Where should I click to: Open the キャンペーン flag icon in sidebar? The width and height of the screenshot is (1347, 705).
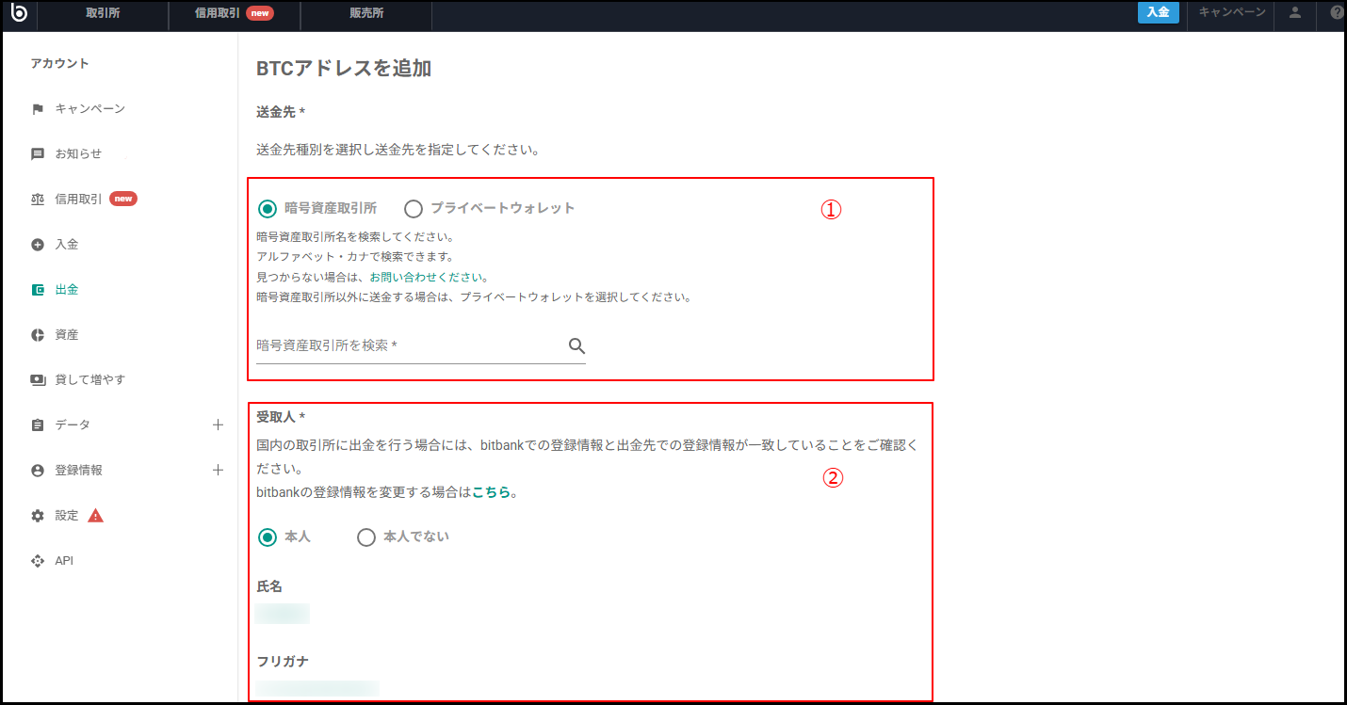[37, 108]
